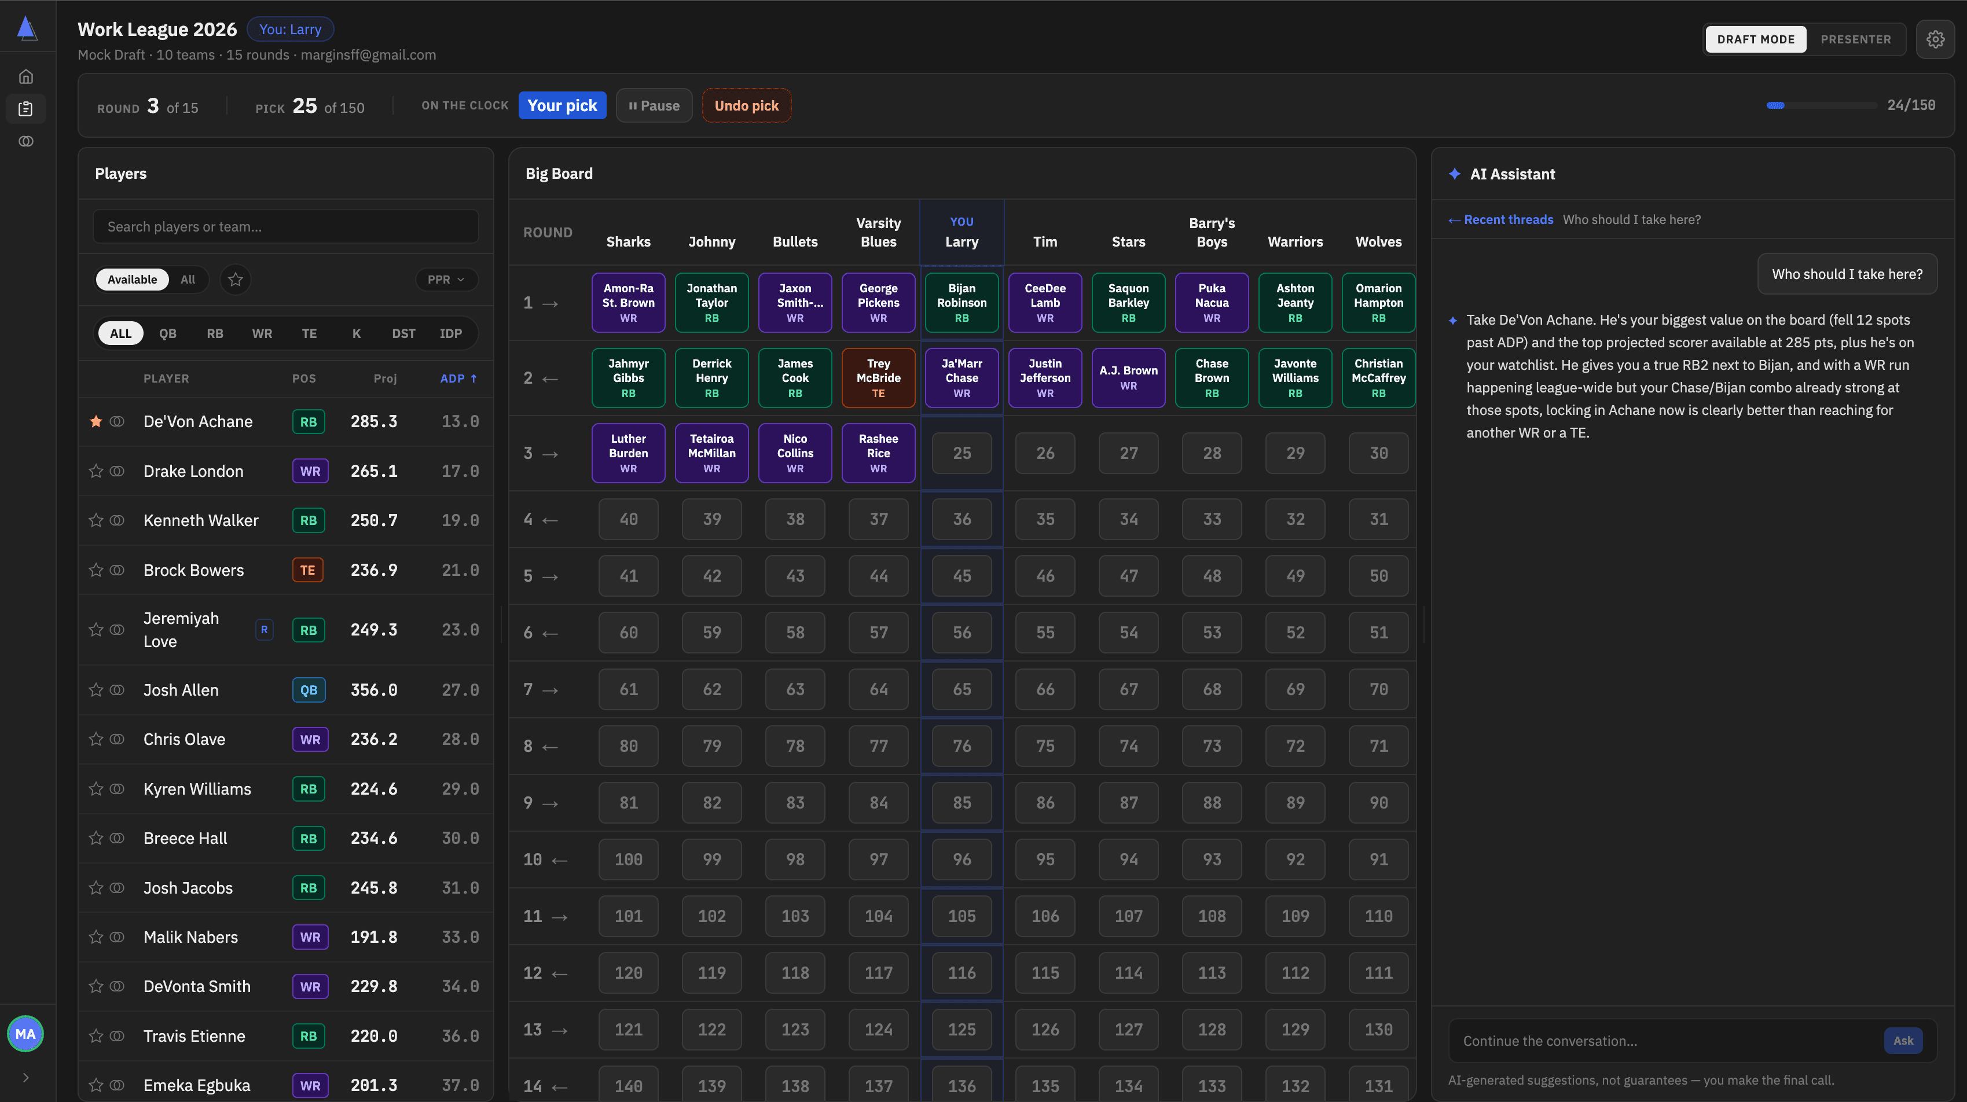Viewport: 1967px width, 1102px height.
Task: Click the RB position badge for De'Von Achane
Action: 309,421
